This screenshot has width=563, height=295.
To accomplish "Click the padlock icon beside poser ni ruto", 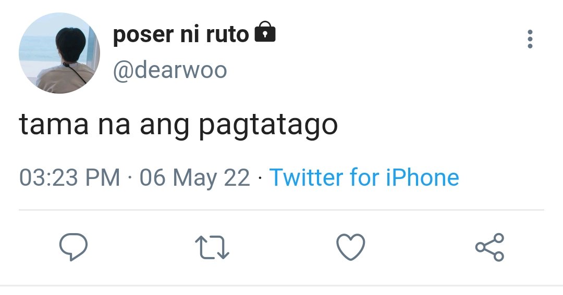I will coord(265,32).
